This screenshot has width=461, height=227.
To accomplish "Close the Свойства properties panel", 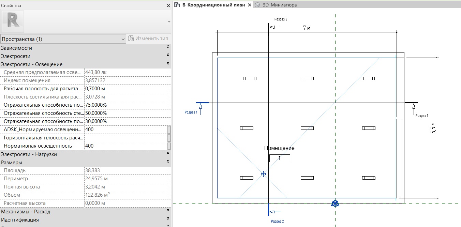I will pyautogui.click(x=168, y=5).
